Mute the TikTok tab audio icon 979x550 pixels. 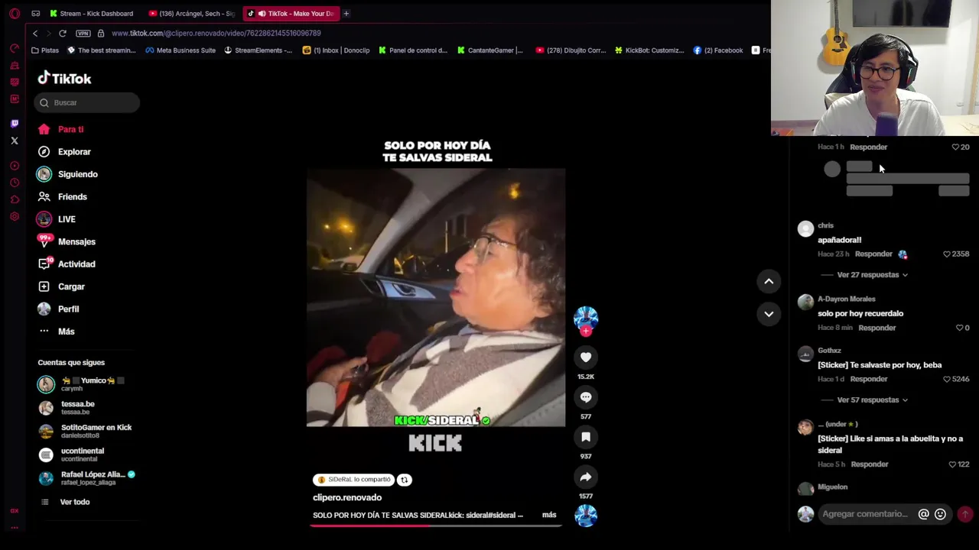pos(262,13)
